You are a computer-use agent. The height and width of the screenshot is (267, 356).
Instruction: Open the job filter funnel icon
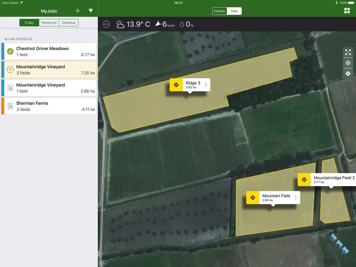91,11
